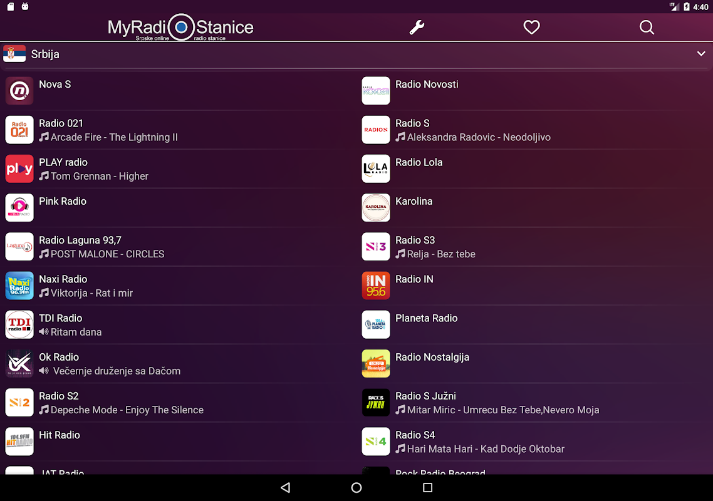Viewport: 713px width, 501px height.
Task: Select the Radio Nostalgija station name
Action: pyautogui.click(x=432, y=358)
